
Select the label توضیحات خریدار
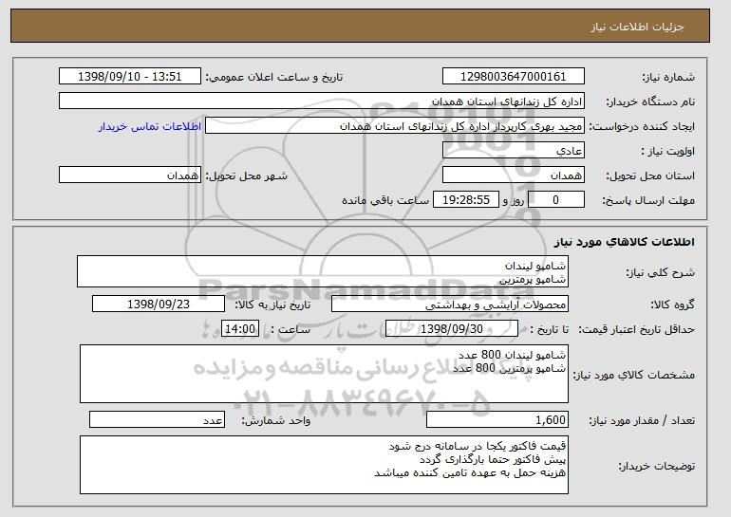[x=656, y=466]
